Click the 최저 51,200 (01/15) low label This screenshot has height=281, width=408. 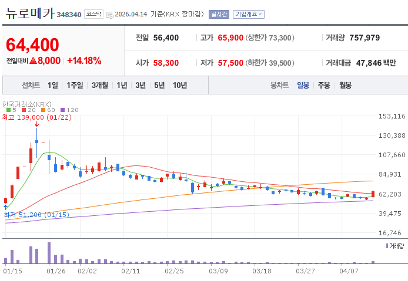click(36, 215)
